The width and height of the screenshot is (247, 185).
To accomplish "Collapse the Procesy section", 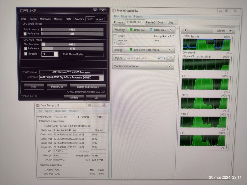I will (170, 30).
